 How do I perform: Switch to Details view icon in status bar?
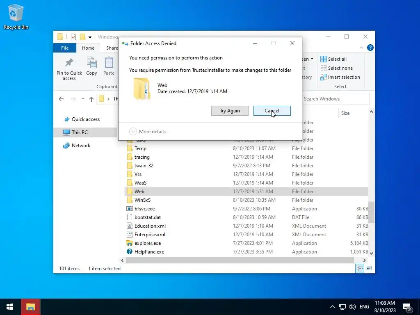point(360,268)
